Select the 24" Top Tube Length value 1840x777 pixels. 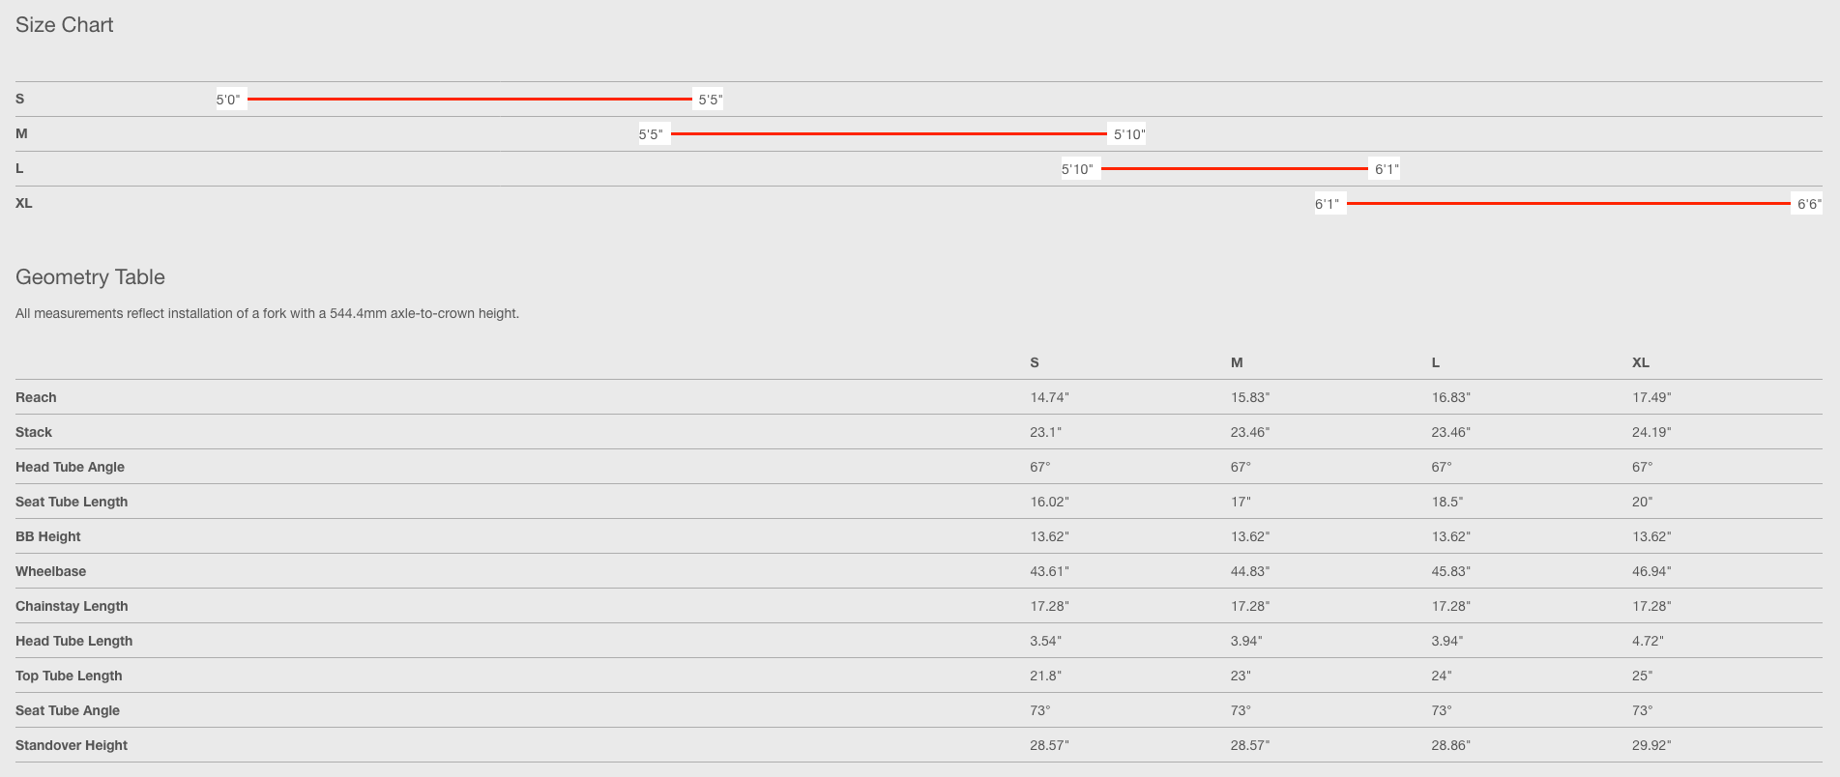pos(1442,676)
